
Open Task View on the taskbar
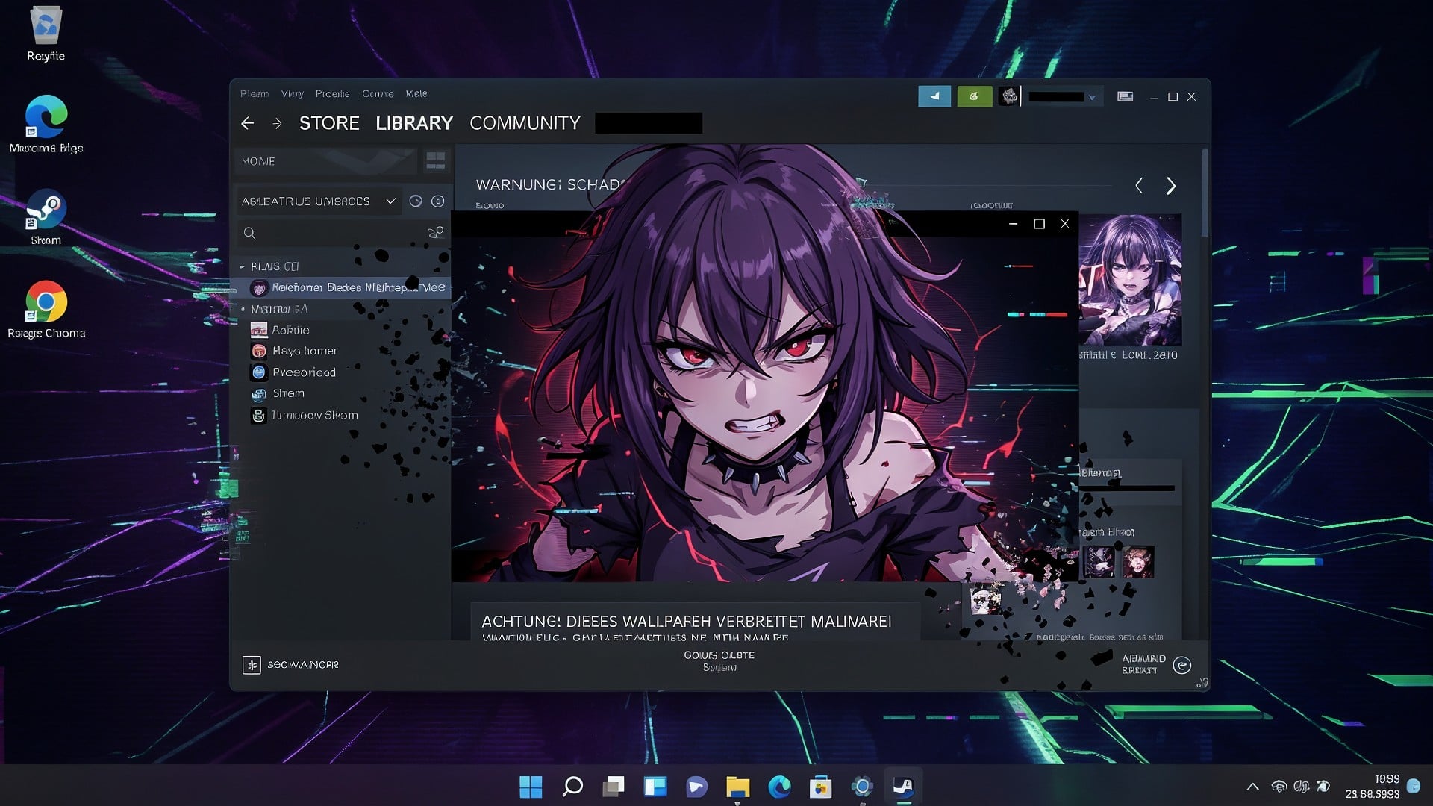pyautogui.click(x=614, y=786)
